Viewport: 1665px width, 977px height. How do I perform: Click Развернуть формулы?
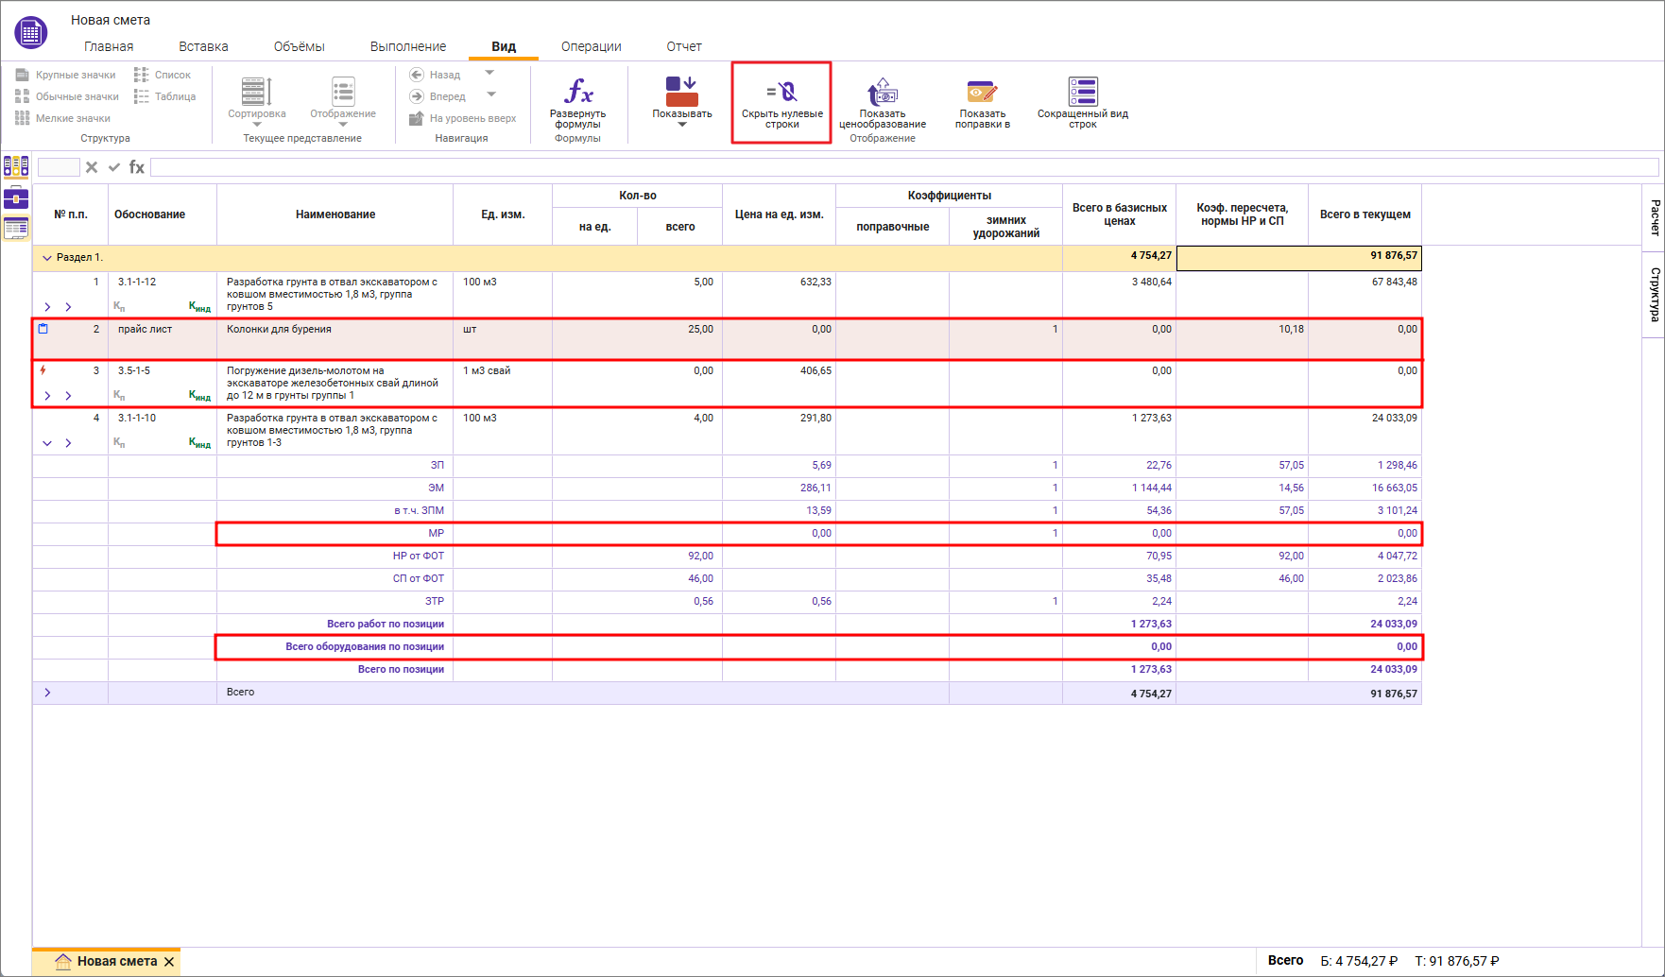pos(578,103)
